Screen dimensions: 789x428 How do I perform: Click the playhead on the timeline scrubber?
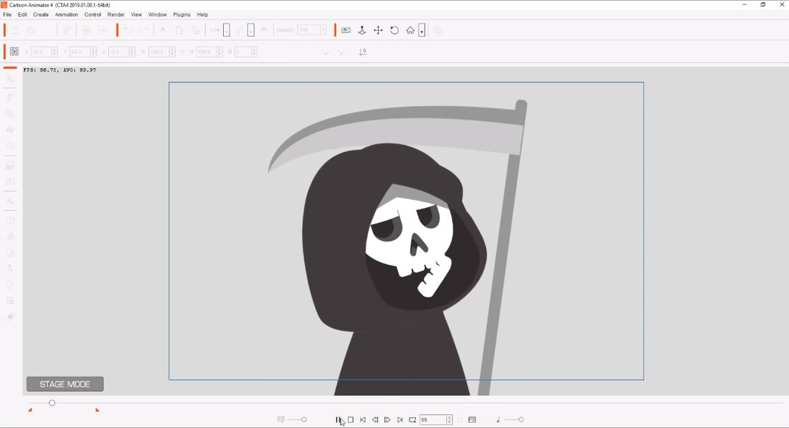(x=52, y=403)
